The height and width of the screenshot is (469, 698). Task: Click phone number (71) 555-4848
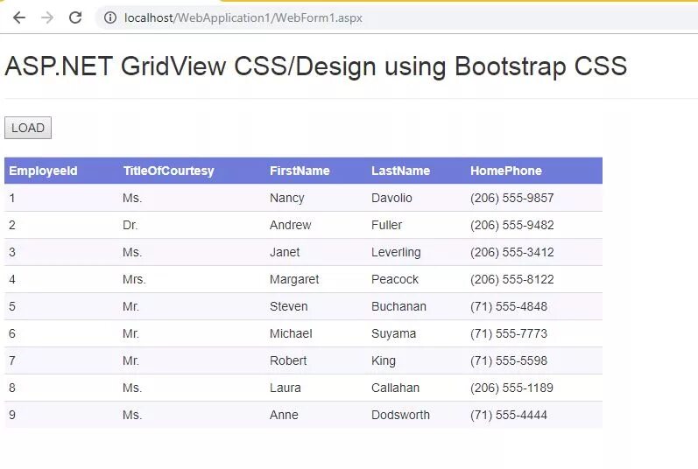[x=509, y=306]
